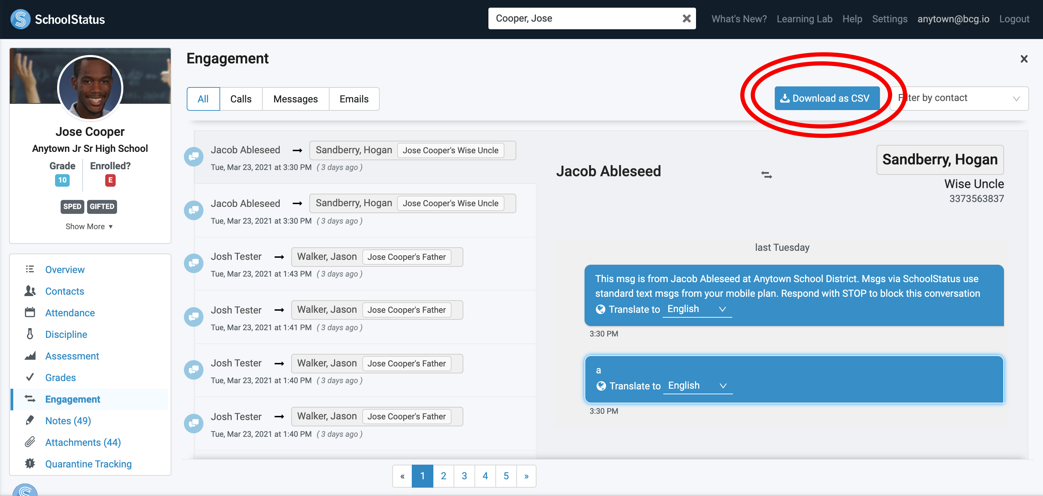Screen dimensions: 1043x496
Task: Click message icon for 1:43 PM Josh Tester entry
Action: pos(194,263)
